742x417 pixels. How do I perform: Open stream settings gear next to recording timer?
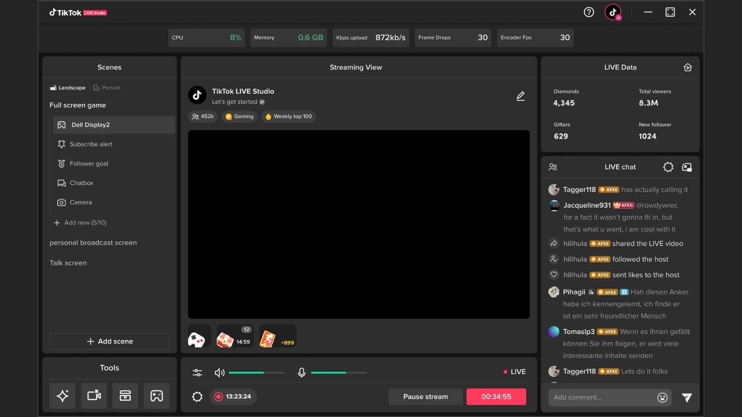coord(197,397)
